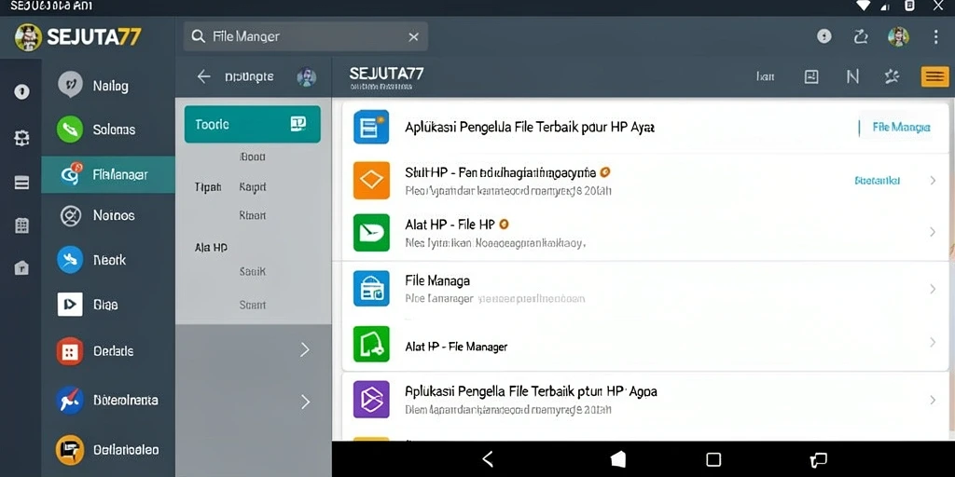Click the Boteroinanta blue icon
The width and height of the screenshot is (955, 477).
69,401
